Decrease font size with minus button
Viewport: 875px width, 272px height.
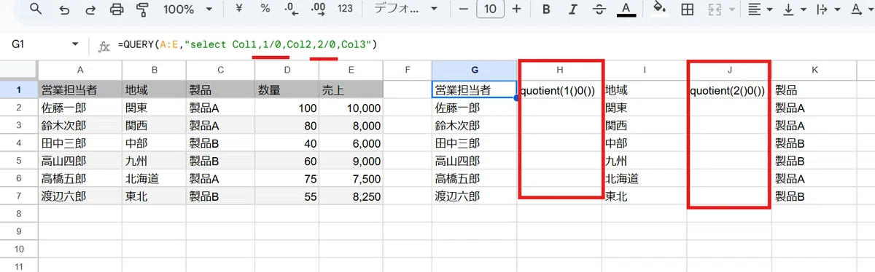point(462,9)
